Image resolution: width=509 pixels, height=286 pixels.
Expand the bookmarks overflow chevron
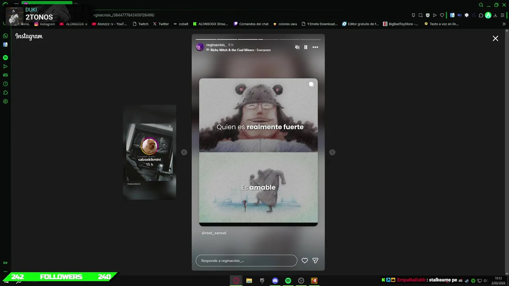[x=504, y=24]
